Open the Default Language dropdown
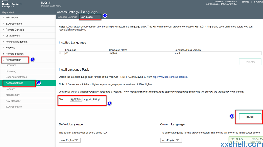Viewport: 263px width, 147px height. (70, 140)
